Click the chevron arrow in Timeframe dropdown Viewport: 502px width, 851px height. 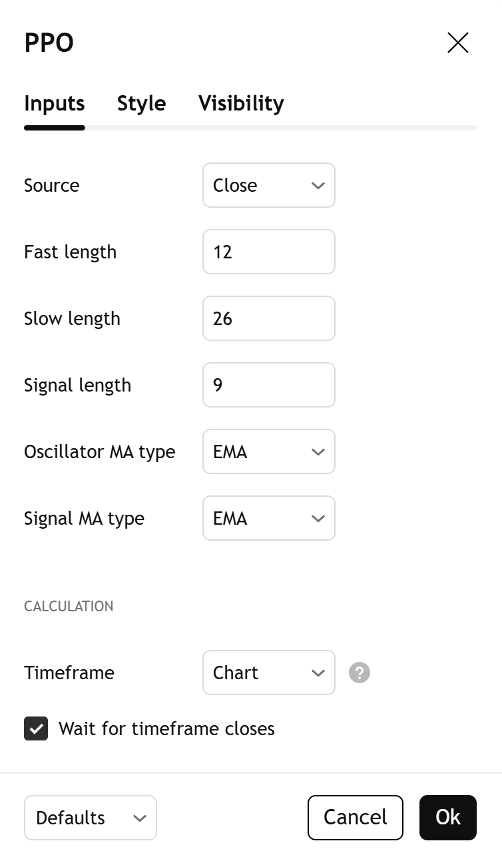pyautogui.click(x=318, y=673)
